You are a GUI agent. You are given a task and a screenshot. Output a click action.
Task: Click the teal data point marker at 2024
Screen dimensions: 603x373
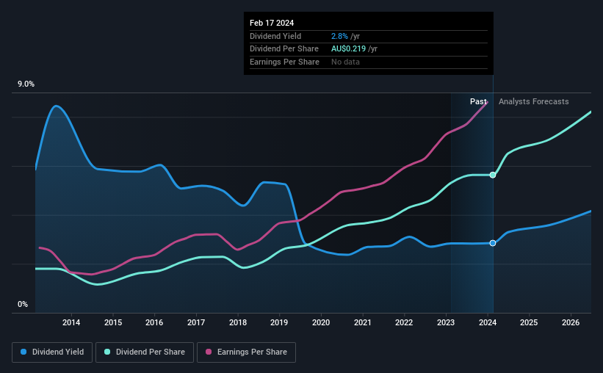click(493, 175)
